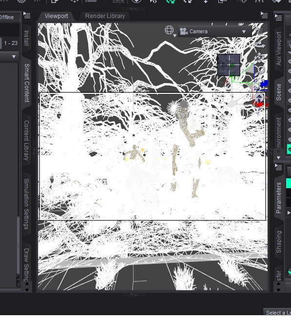Open the Aux Viewport side tab

coord(279,48)
